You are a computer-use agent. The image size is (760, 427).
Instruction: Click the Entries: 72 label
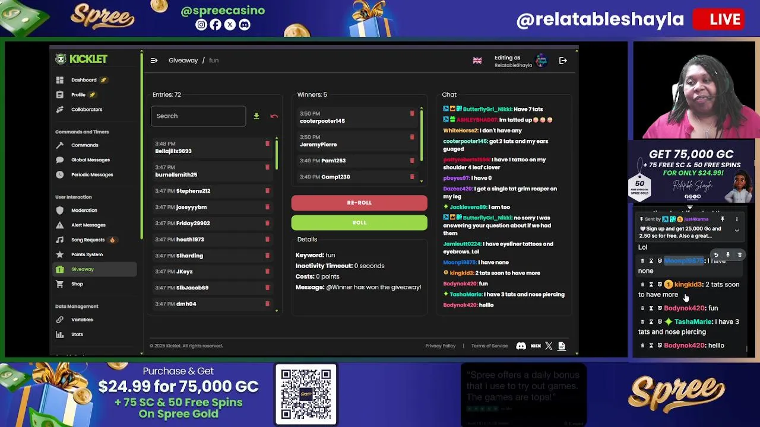(x=167, y=95)
